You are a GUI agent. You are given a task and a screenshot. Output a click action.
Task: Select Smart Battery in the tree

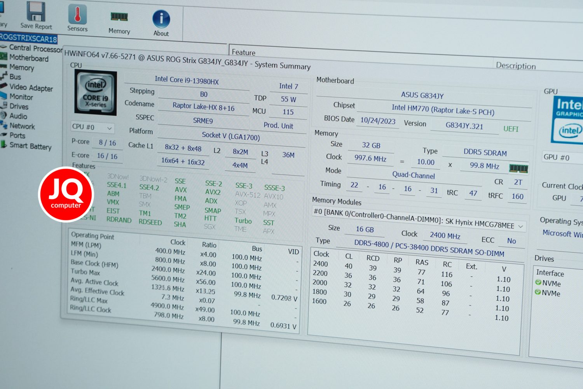30,146
